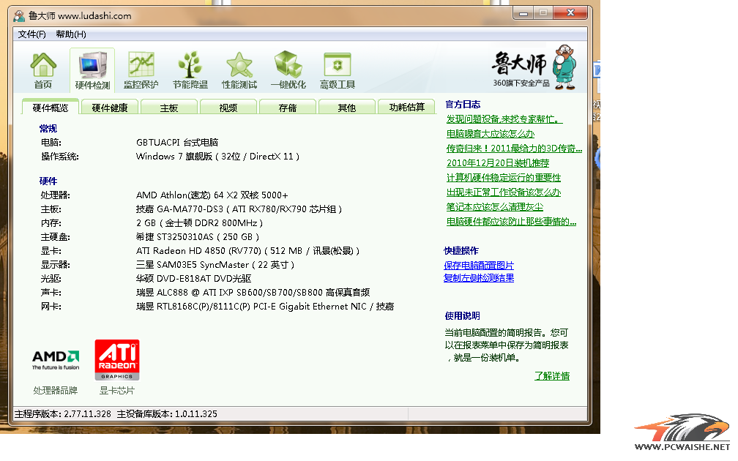Open link 笔记本应该怎么清理灰尘

495,207
